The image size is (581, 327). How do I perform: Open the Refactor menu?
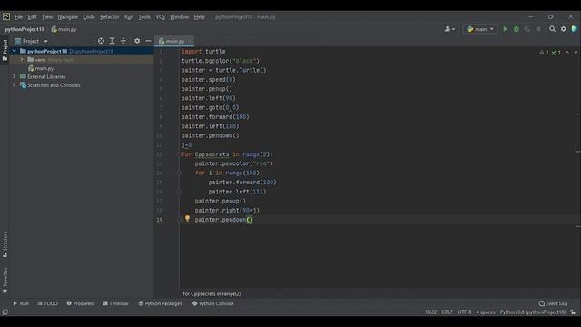pos(110,17)
